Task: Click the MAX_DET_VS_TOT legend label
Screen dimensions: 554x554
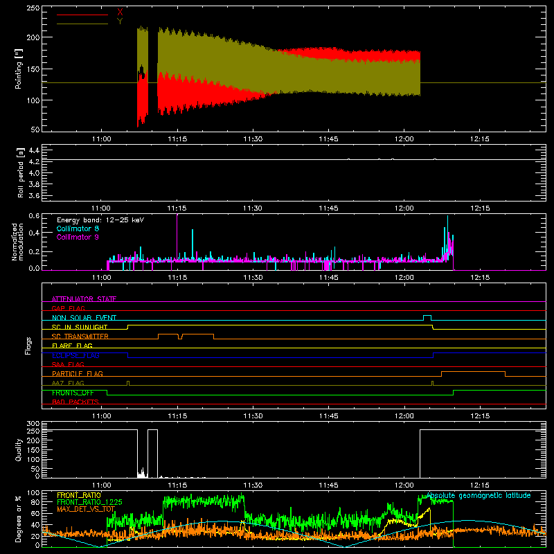Action: (x=86, y=509)
